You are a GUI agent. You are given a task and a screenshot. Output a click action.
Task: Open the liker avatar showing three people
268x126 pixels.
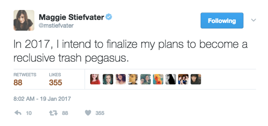(x=183, y=79)
